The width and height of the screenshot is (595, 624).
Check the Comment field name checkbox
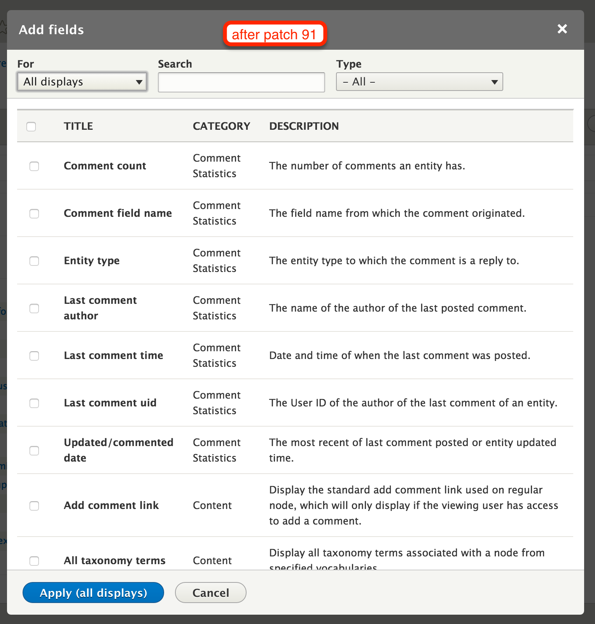(34, 214)
